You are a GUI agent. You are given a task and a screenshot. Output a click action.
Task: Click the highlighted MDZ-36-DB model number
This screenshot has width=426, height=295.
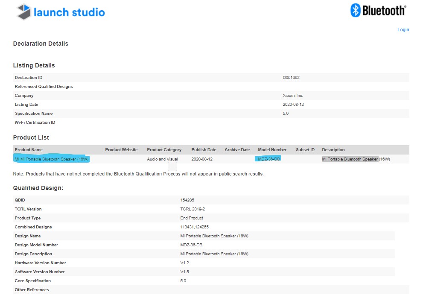269,159
